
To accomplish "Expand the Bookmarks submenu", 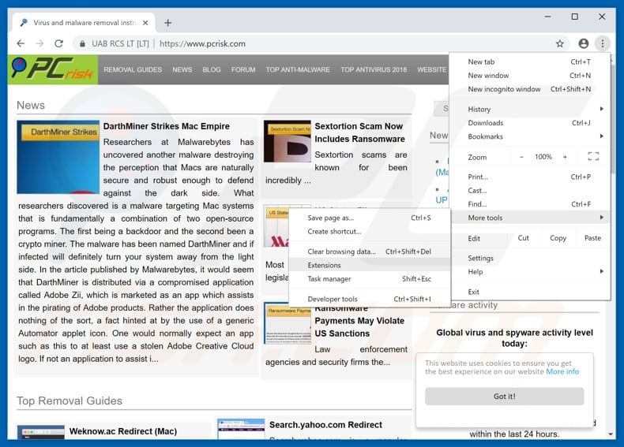I will [530, 136].
